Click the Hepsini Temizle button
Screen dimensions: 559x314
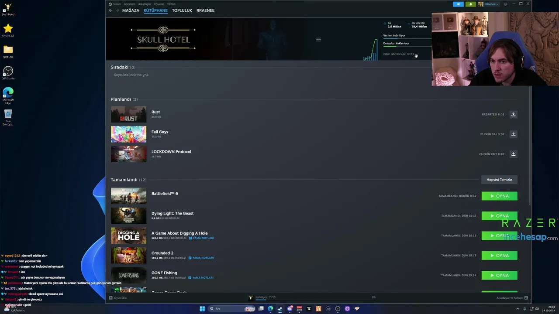499,180
